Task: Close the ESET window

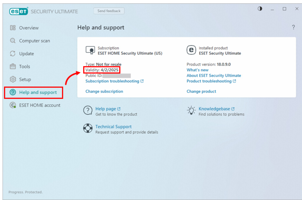Action: click(x=297, y=9)
